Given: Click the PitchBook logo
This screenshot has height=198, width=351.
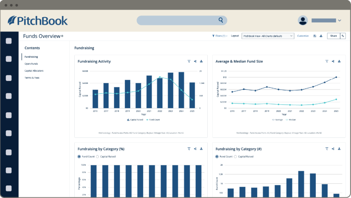Looking at the screenshot, I should pyautogui.click(x=38, y=20).
